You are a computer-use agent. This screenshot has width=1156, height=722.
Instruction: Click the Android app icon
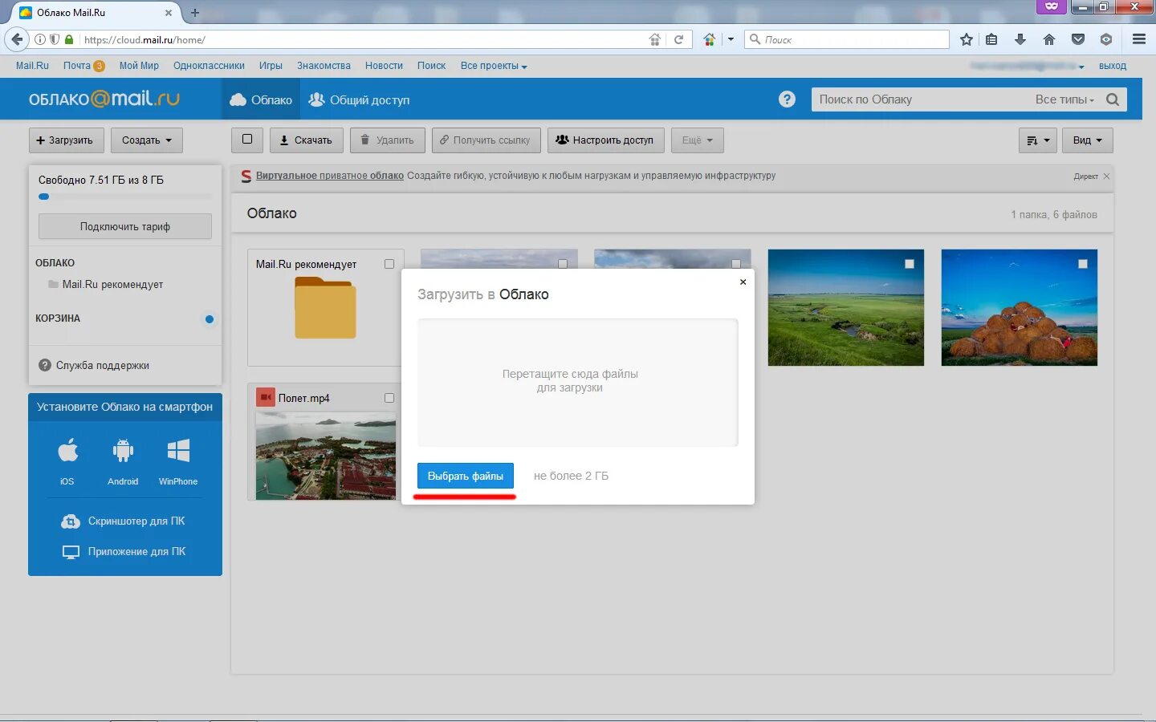pos(123,451)
